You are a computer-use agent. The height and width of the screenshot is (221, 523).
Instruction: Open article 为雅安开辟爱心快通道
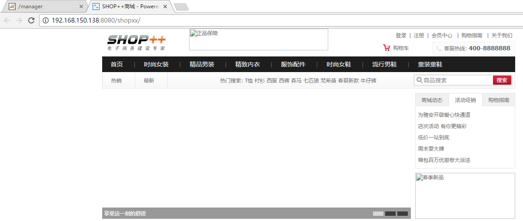tap(444, 115)
